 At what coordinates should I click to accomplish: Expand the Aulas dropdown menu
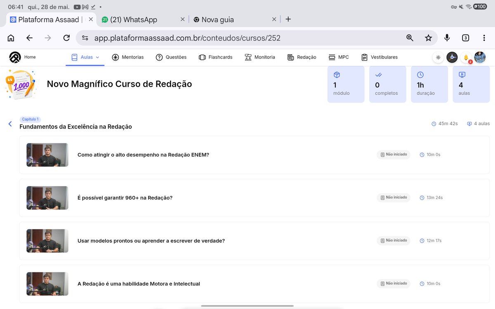tap(85, 57)
